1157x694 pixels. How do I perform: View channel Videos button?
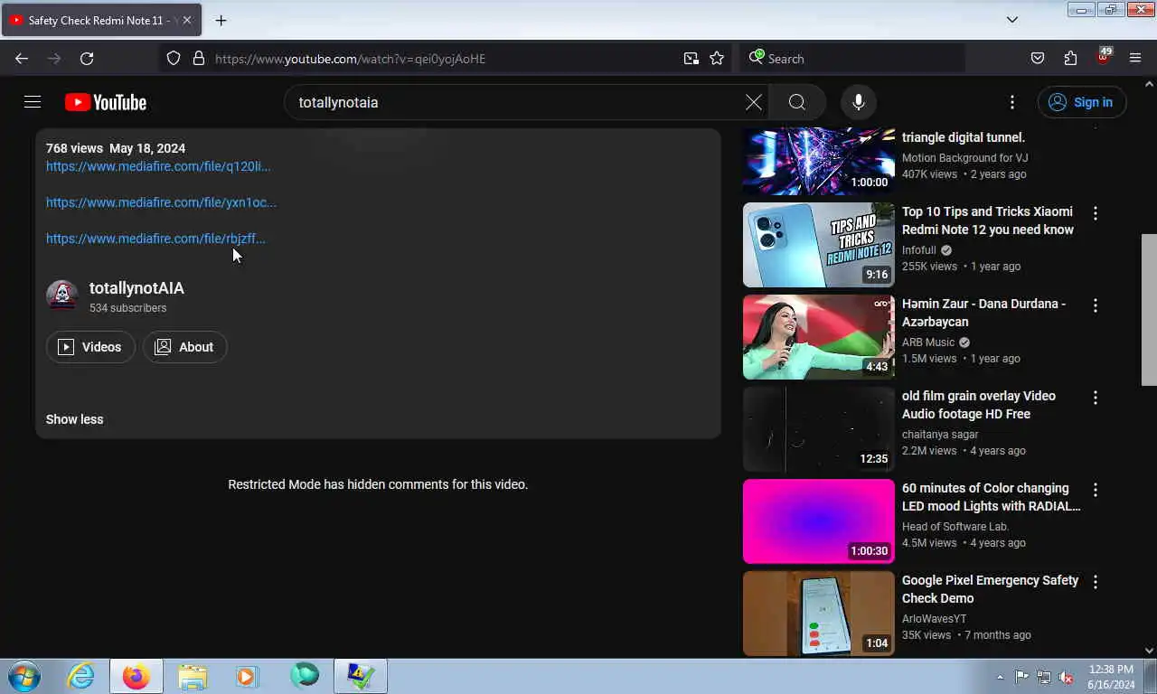coord(90,347)
